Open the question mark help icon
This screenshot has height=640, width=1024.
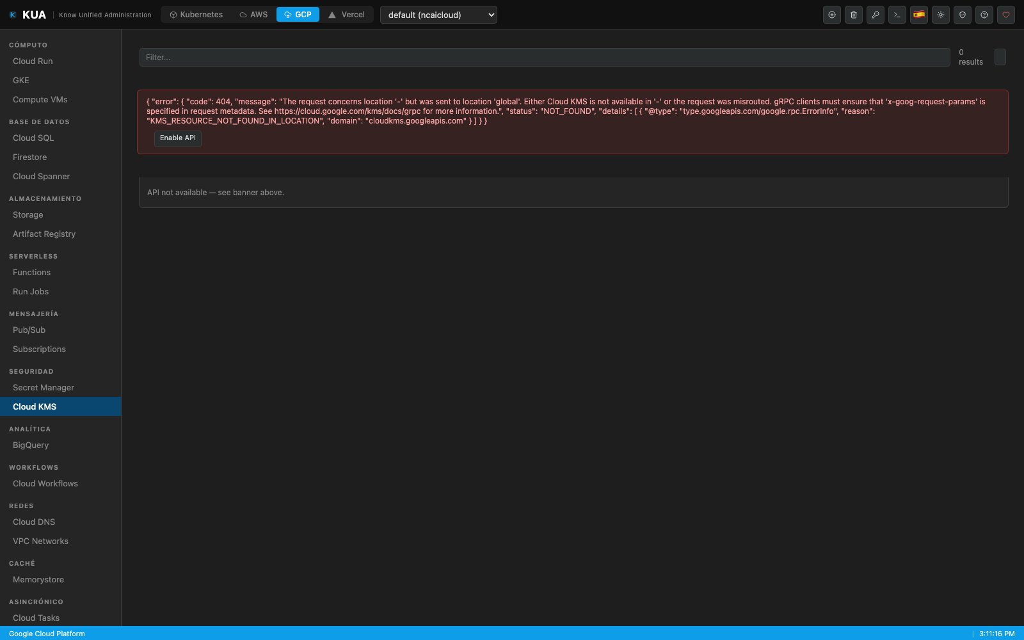pyautogui.click(x=984, y=15)
